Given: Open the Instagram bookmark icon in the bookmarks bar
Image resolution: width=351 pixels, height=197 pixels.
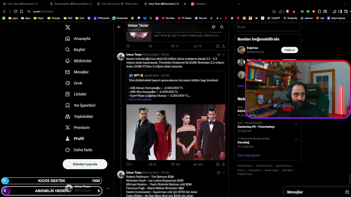Looking at the screenshot, I should (157, 18).
